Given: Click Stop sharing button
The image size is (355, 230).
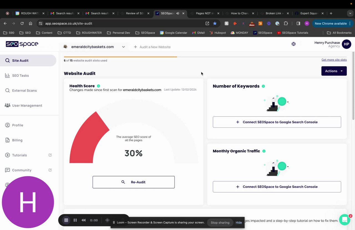Looking at the screenshot, I should click(x=220, y=223).
